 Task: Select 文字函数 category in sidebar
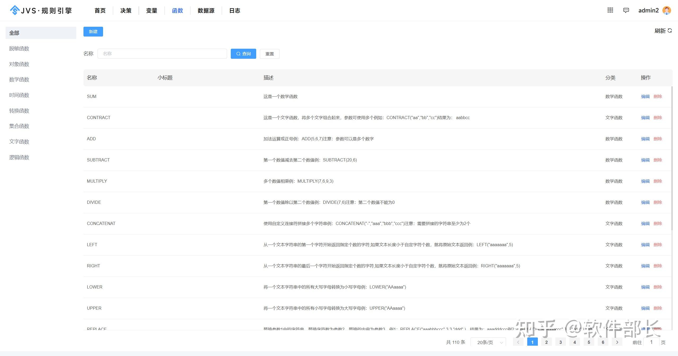coord(19,142)
